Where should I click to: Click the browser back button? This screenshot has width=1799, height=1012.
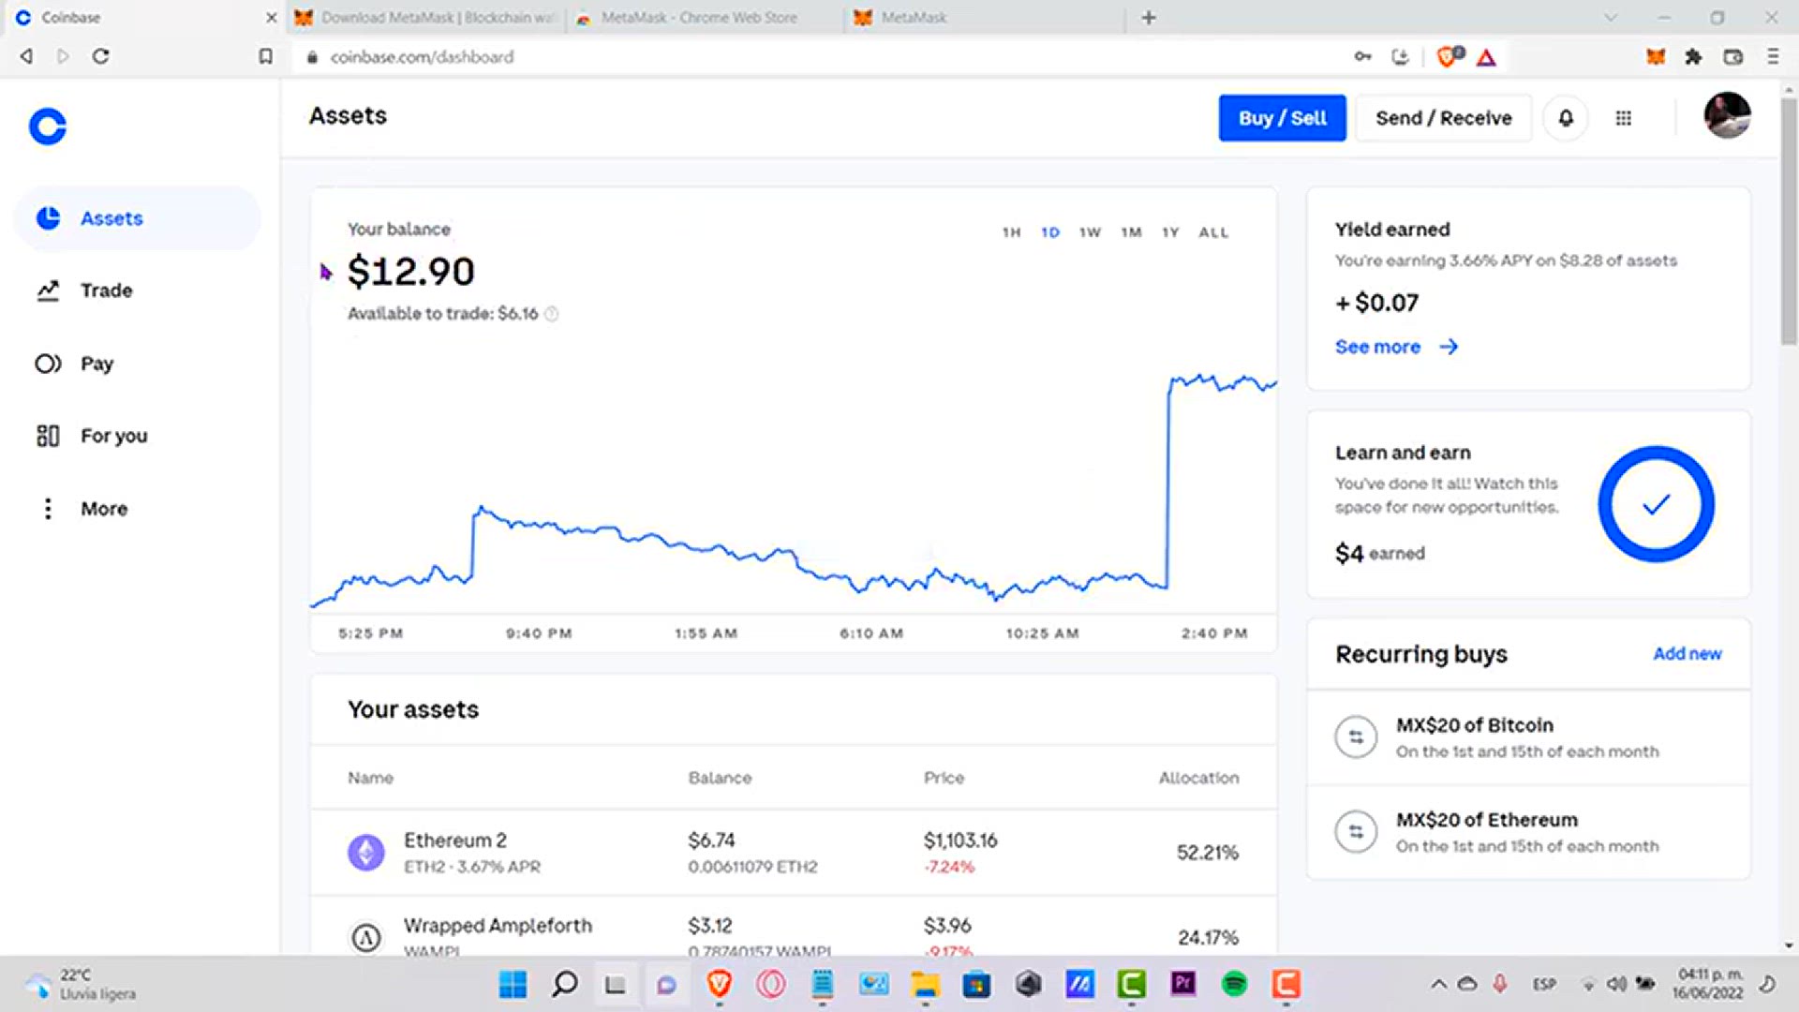pyautogui.click(x=26, y=56)
